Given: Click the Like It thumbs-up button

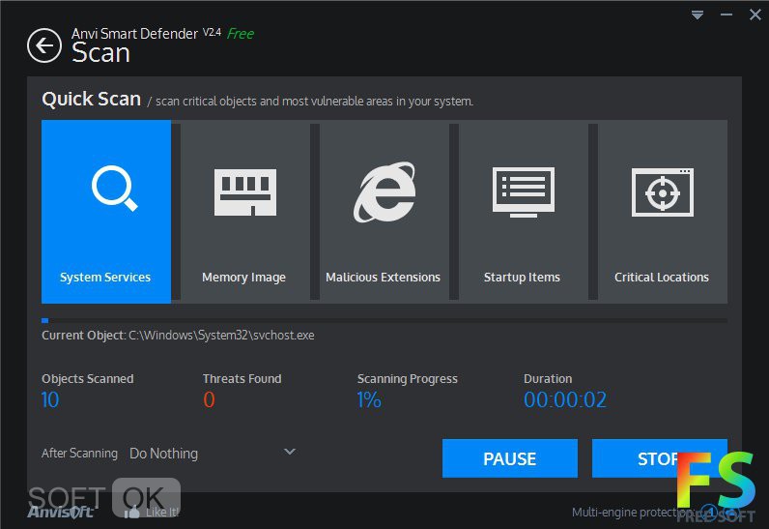Looking at the screenshot, I should (x=151, y=513).
